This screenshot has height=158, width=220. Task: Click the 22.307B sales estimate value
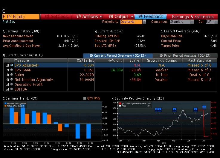tap(87, 75)
